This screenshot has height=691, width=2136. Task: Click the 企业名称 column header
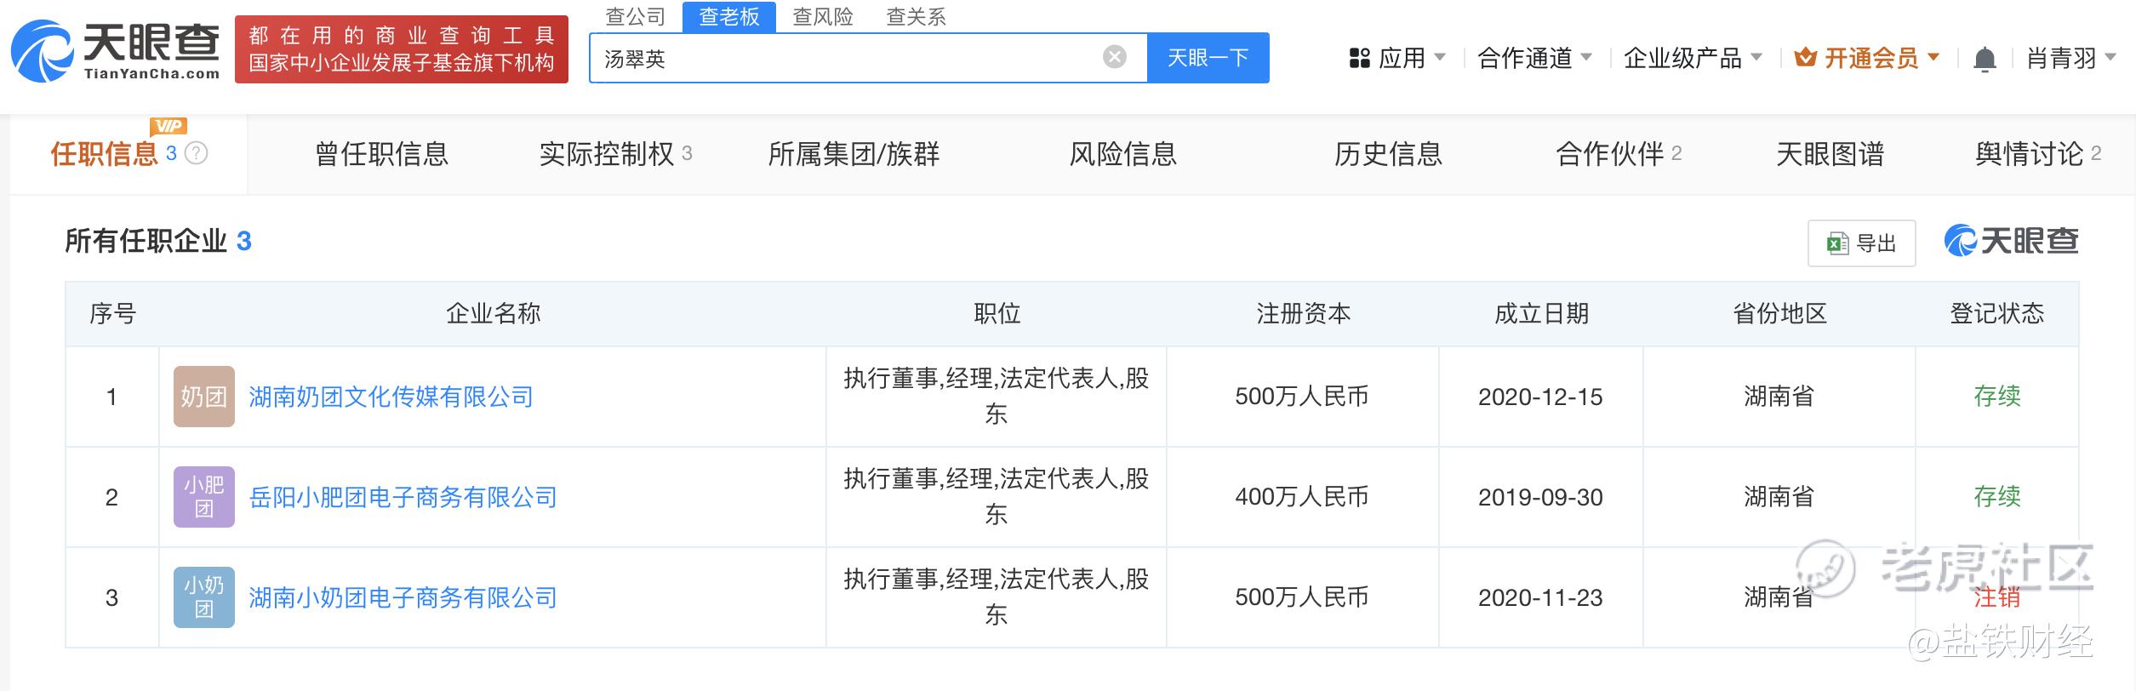[493, 314]
